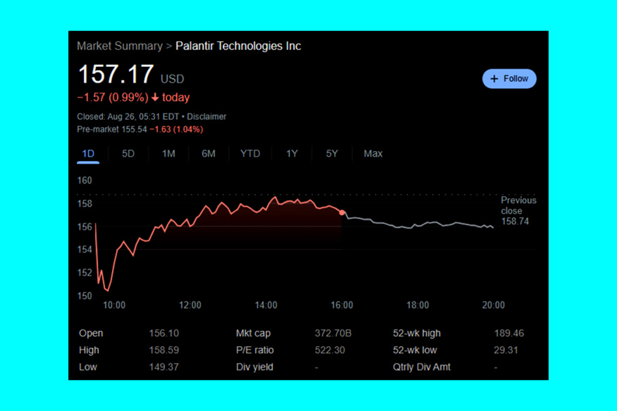Click the 52-wk high value 189.46
This screenshot has width=617, height=411.
tap(510, 333)
